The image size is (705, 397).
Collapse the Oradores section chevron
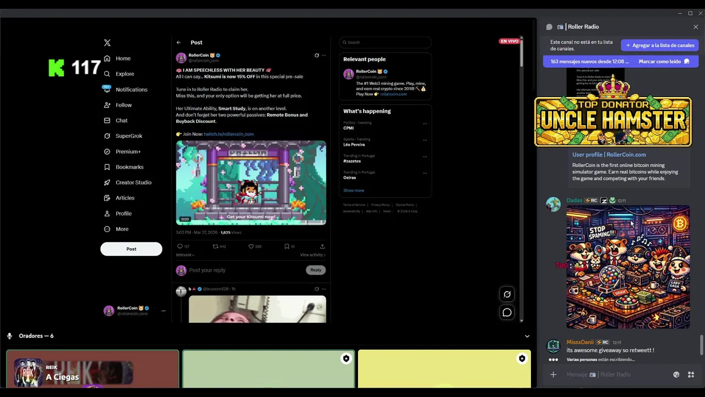pos(527,336)
